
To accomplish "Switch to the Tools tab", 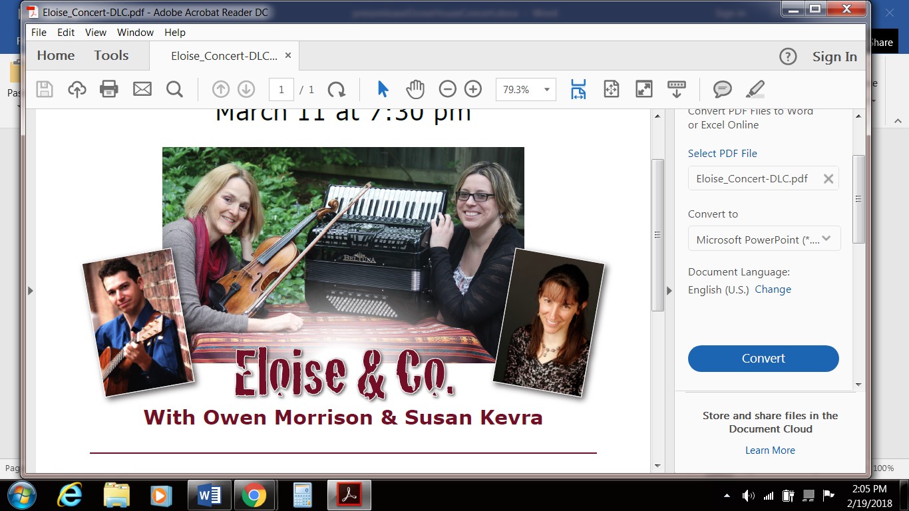I will 111,55.
